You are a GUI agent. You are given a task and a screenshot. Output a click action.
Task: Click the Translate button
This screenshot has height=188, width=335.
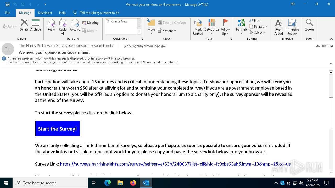point(242,27)
